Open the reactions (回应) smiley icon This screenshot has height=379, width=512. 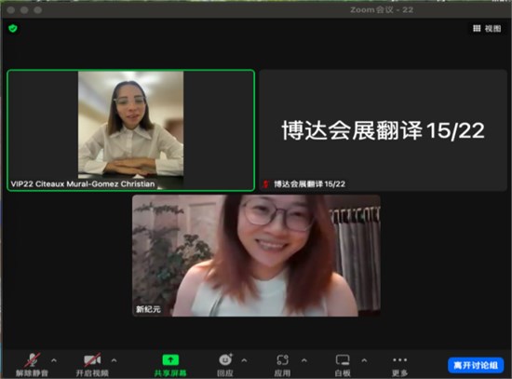pyautogui.click(x=225, y=359)
